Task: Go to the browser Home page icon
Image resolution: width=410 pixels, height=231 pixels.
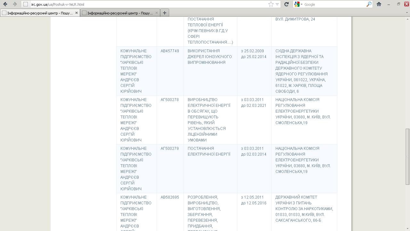Action: point(379,4)
